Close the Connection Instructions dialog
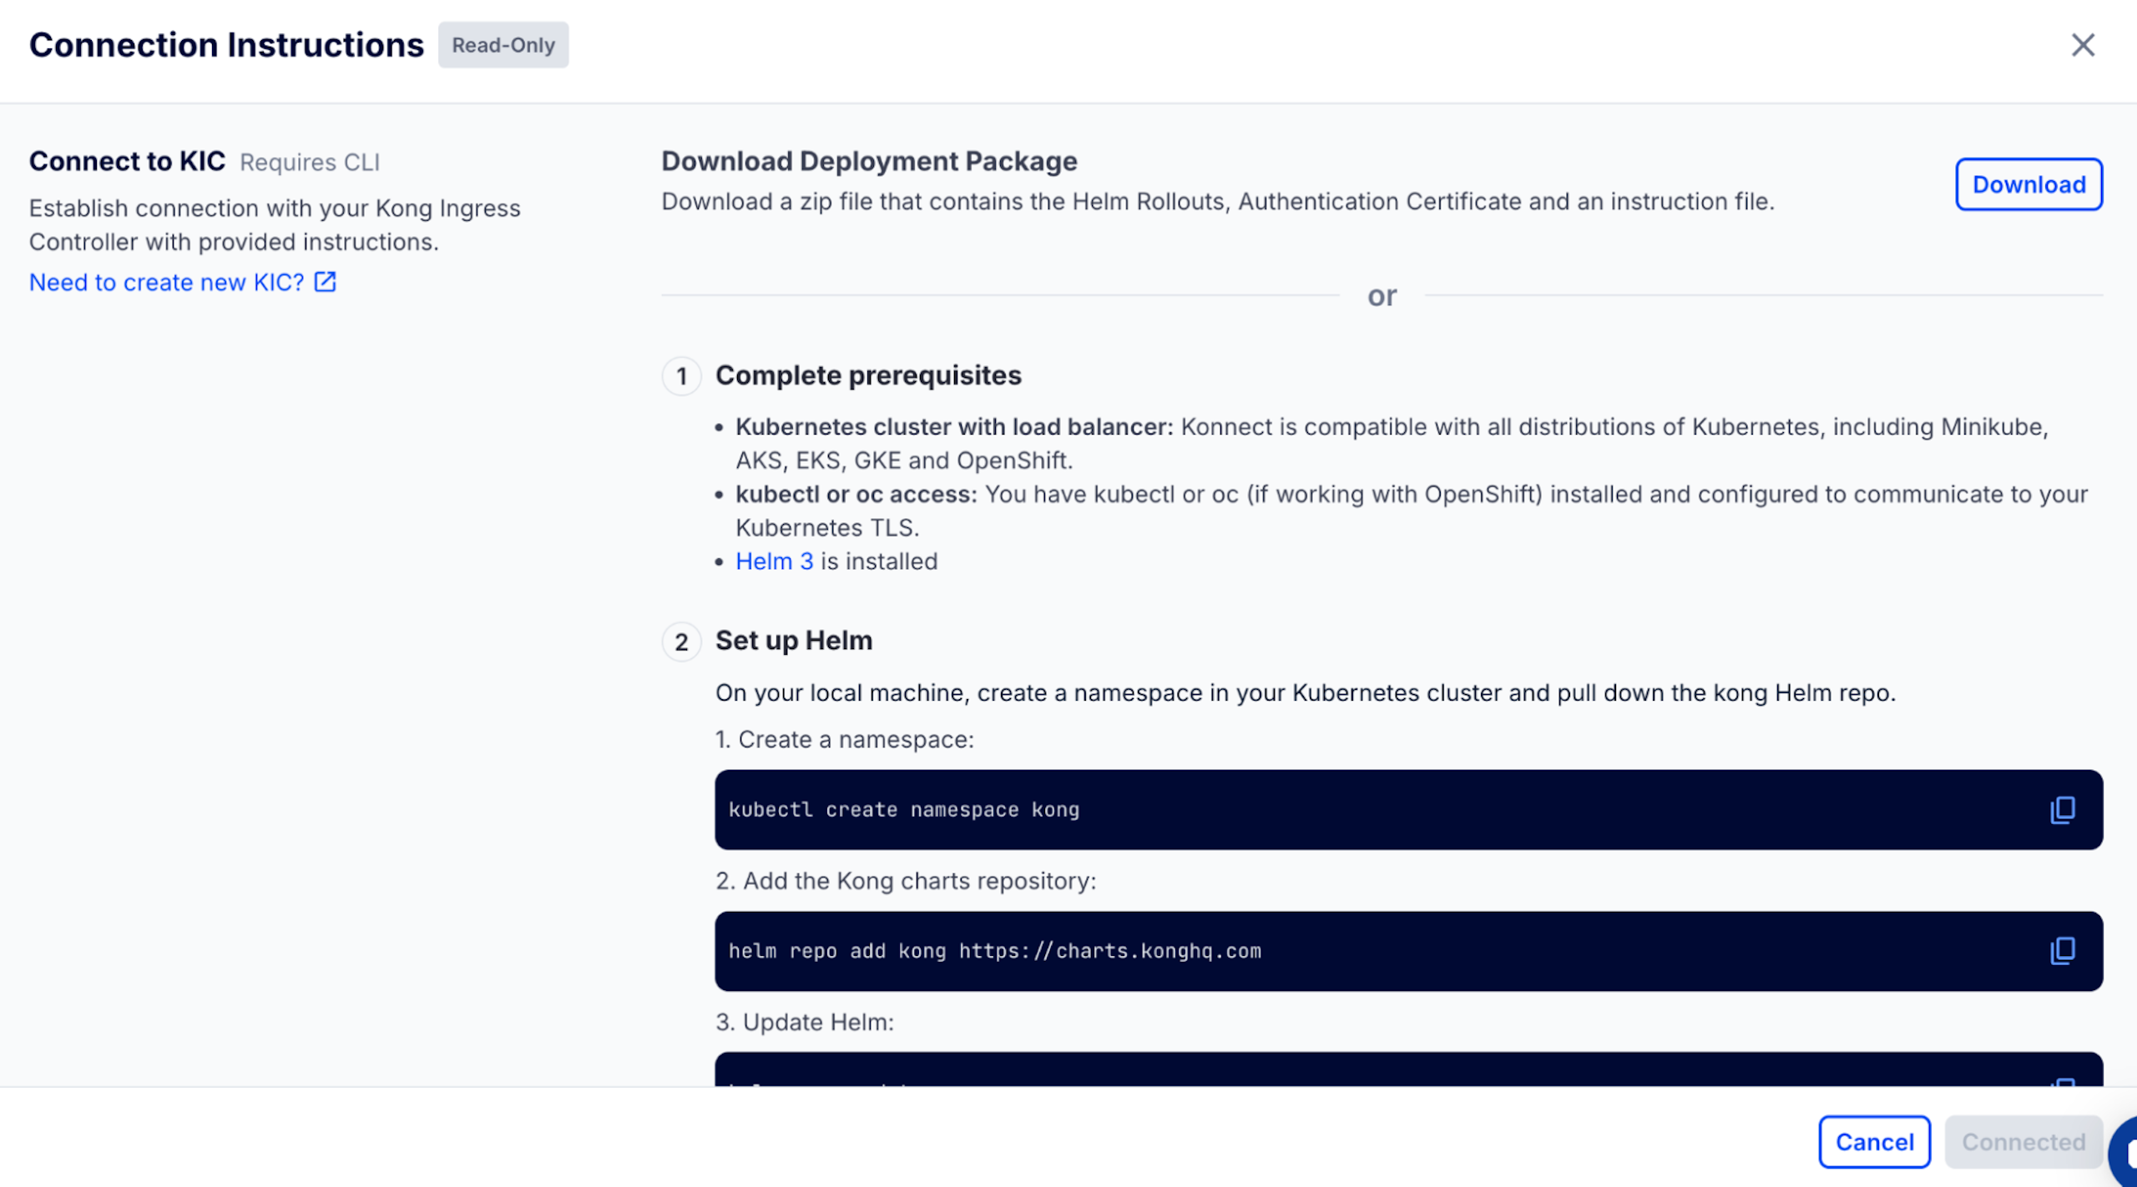This screenshot has height=1187, width=2137. pyautogui.click(x=2083, y=45)
